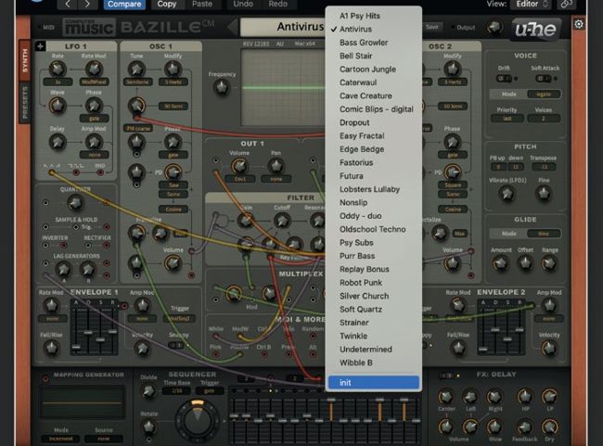Click the Mapping Generator display

[x=83, y=402]
